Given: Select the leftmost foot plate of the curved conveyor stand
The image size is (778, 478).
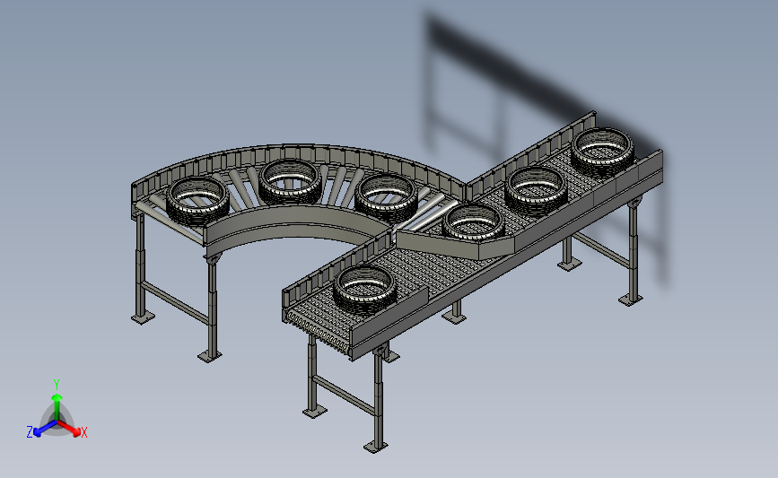Looking at the screenshot, I should pyautogui.click(x=143, y=318).
